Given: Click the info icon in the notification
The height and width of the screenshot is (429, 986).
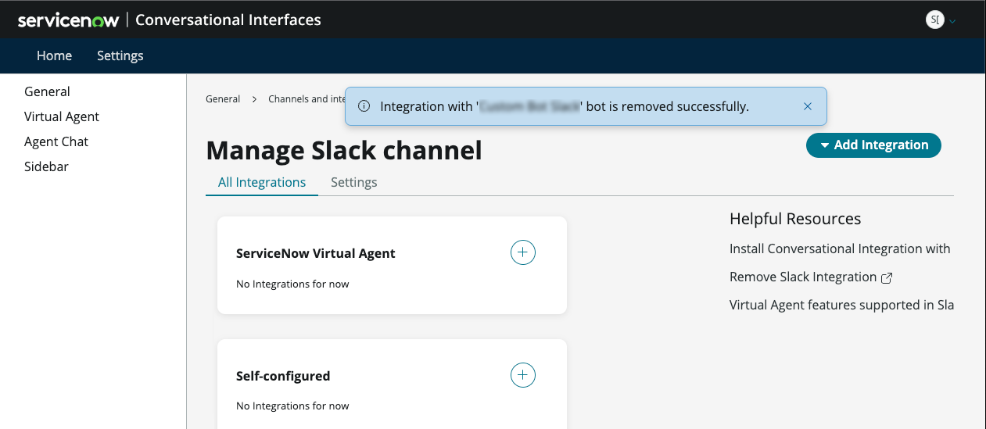Looking at the screenshot, I should point(364,106).
